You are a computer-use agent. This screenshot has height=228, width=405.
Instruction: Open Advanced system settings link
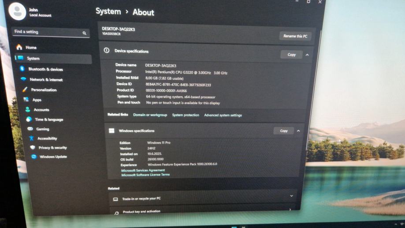[x=223, y=115]
